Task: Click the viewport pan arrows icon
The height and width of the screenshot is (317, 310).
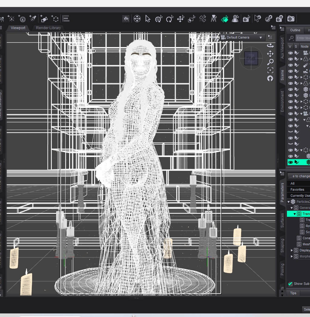Action: click(270, 54)
